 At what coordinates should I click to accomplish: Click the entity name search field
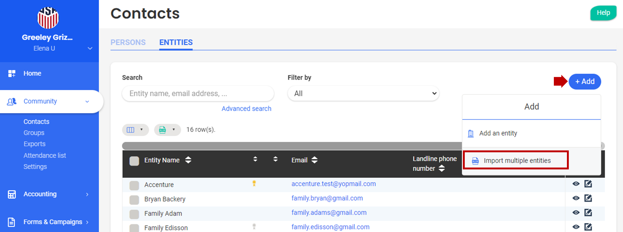click(198, 93)
